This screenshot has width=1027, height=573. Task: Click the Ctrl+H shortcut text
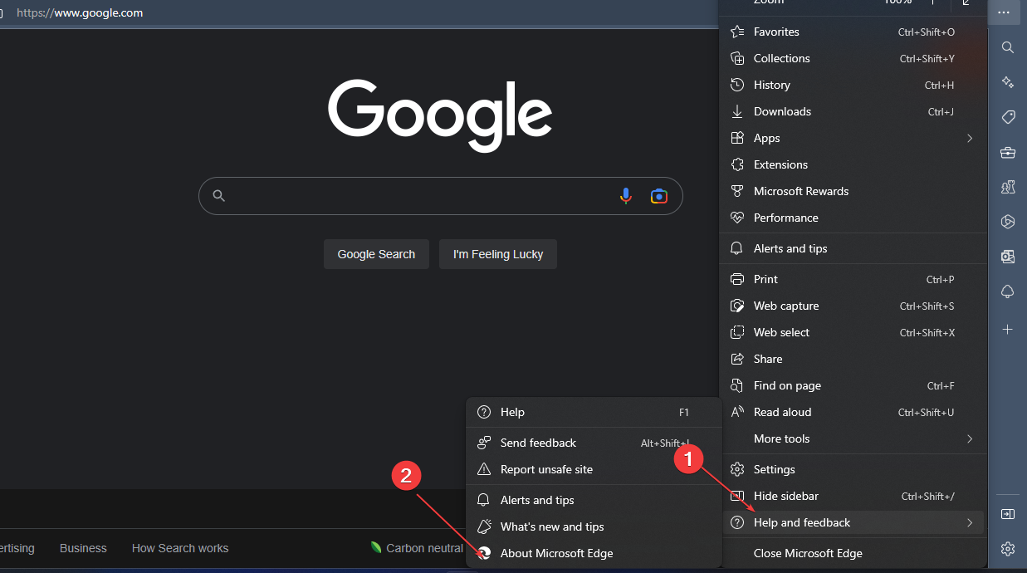point(939,86)
